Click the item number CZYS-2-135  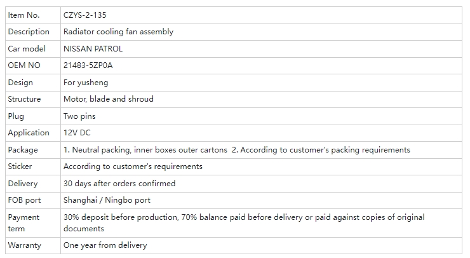(89, 15)
